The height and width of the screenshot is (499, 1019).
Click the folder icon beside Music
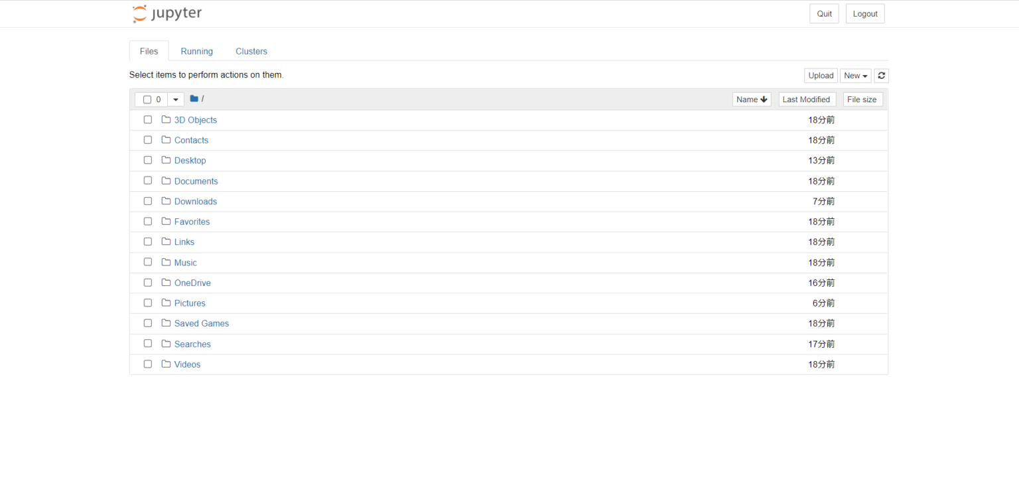pos(166,262)
